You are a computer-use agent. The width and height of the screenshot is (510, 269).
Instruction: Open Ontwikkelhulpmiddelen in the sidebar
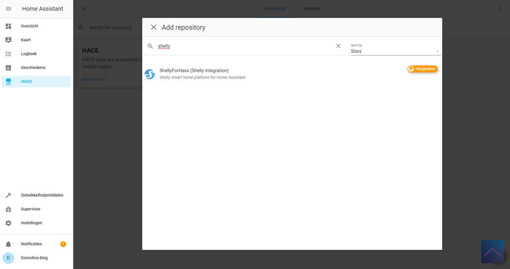(x=36, y=195)
